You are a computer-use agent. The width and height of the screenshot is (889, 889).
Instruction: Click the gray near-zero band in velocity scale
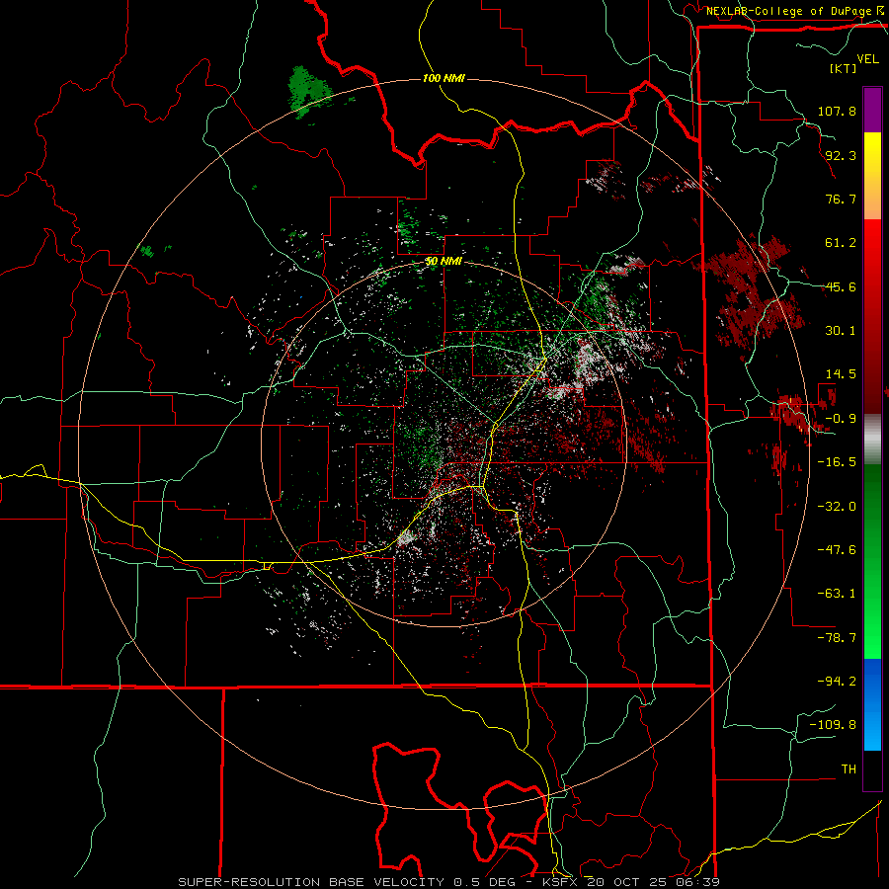point(872,440)
